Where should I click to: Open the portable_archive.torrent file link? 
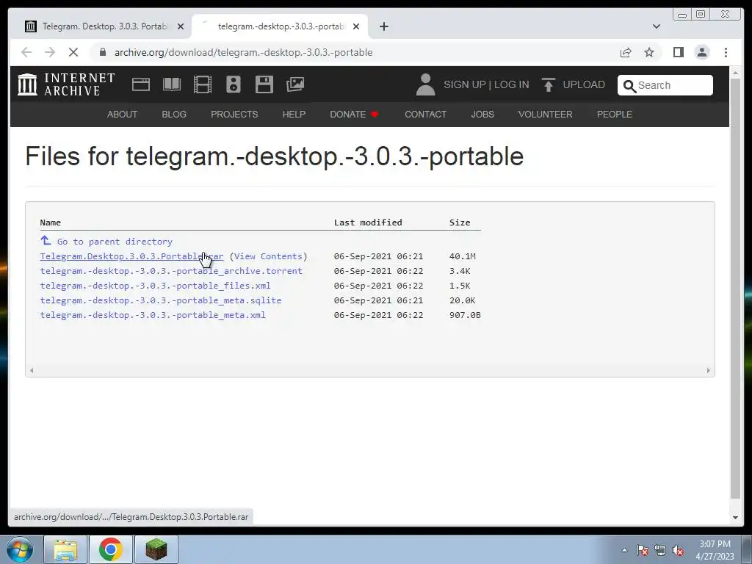[x=171, y=271]
